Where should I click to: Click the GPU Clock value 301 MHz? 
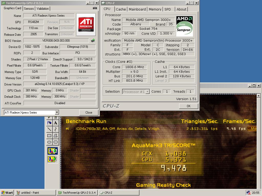pyautogui.click(x=31, y=90)
